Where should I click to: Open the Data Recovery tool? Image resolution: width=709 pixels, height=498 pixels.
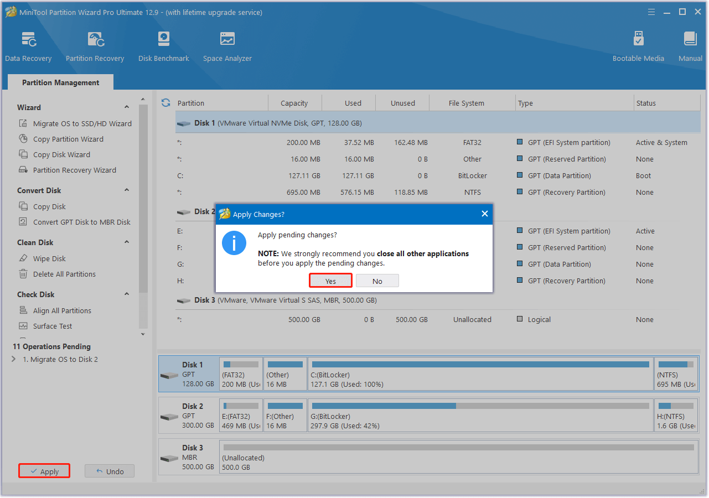click(x=28, y=47)
